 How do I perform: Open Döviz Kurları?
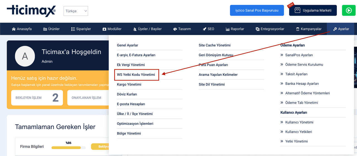click(127, 94)
